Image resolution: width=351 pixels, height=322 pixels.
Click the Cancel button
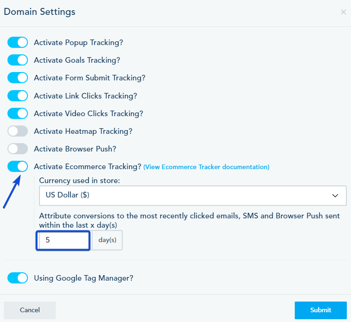pyautogui.click(x=30, y=310)
